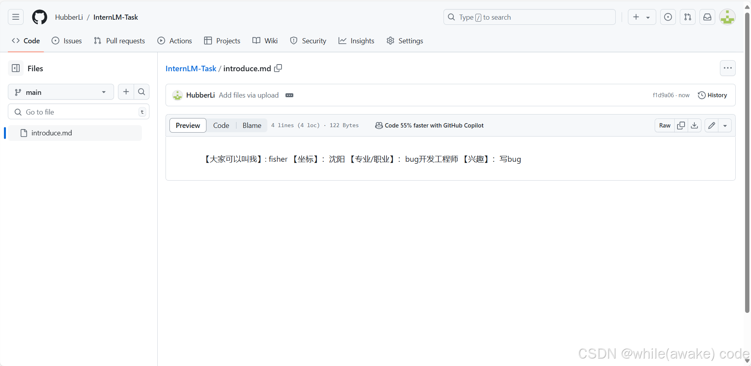Viewport: 751px width, 366px height.
Task: Open more edit options dropdown arrow
Action: coord(725,126)
